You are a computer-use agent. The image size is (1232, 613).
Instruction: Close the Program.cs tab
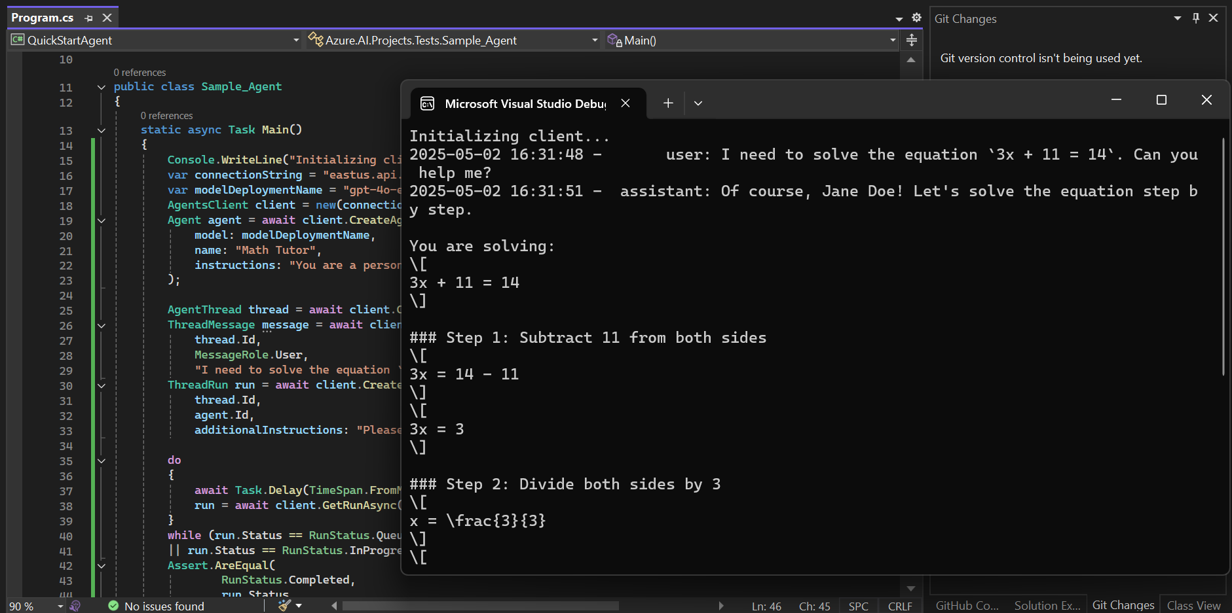tap(107, 18)
